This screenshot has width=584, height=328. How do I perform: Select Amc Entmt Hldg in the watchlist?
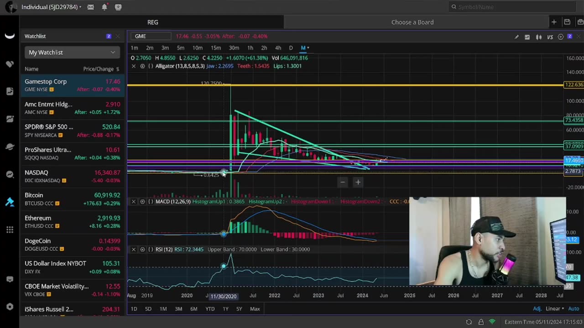point(72,108)
